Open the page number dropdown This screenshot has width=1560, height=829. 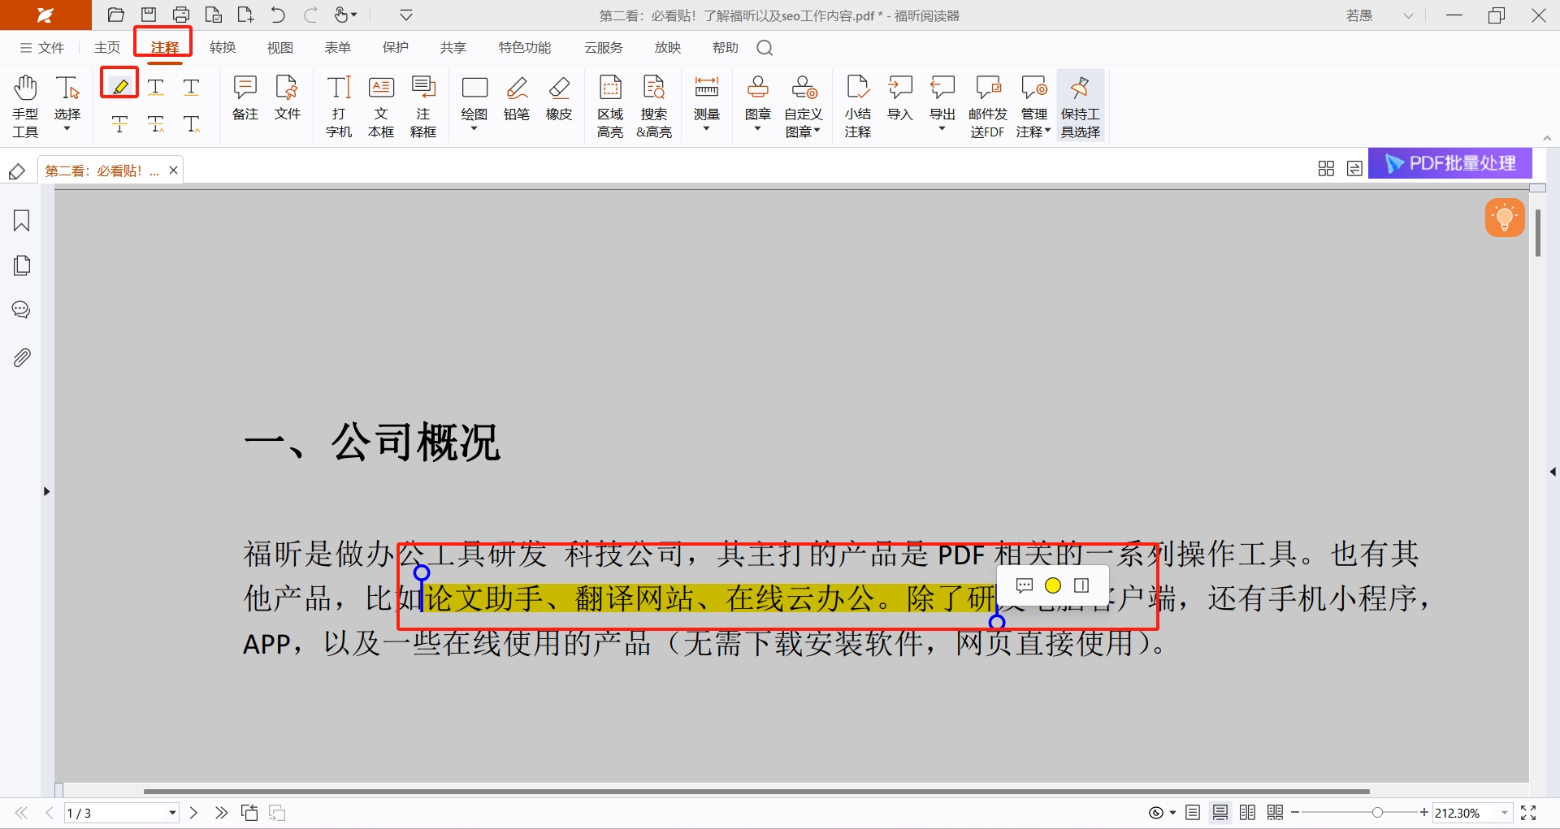pyautogui.click(x=172, y=813)
